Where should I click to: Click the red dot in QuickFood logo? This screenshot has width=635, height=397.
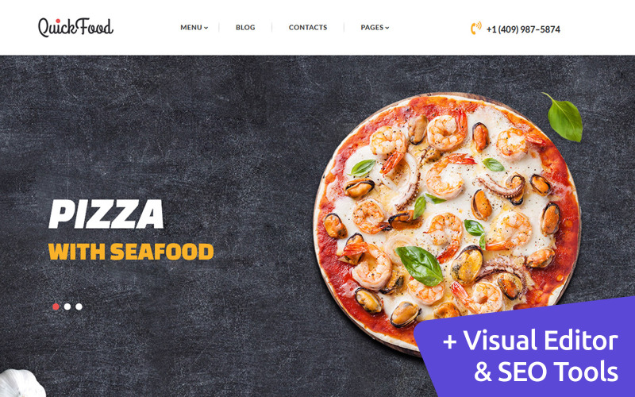click(x=57, y=21)
